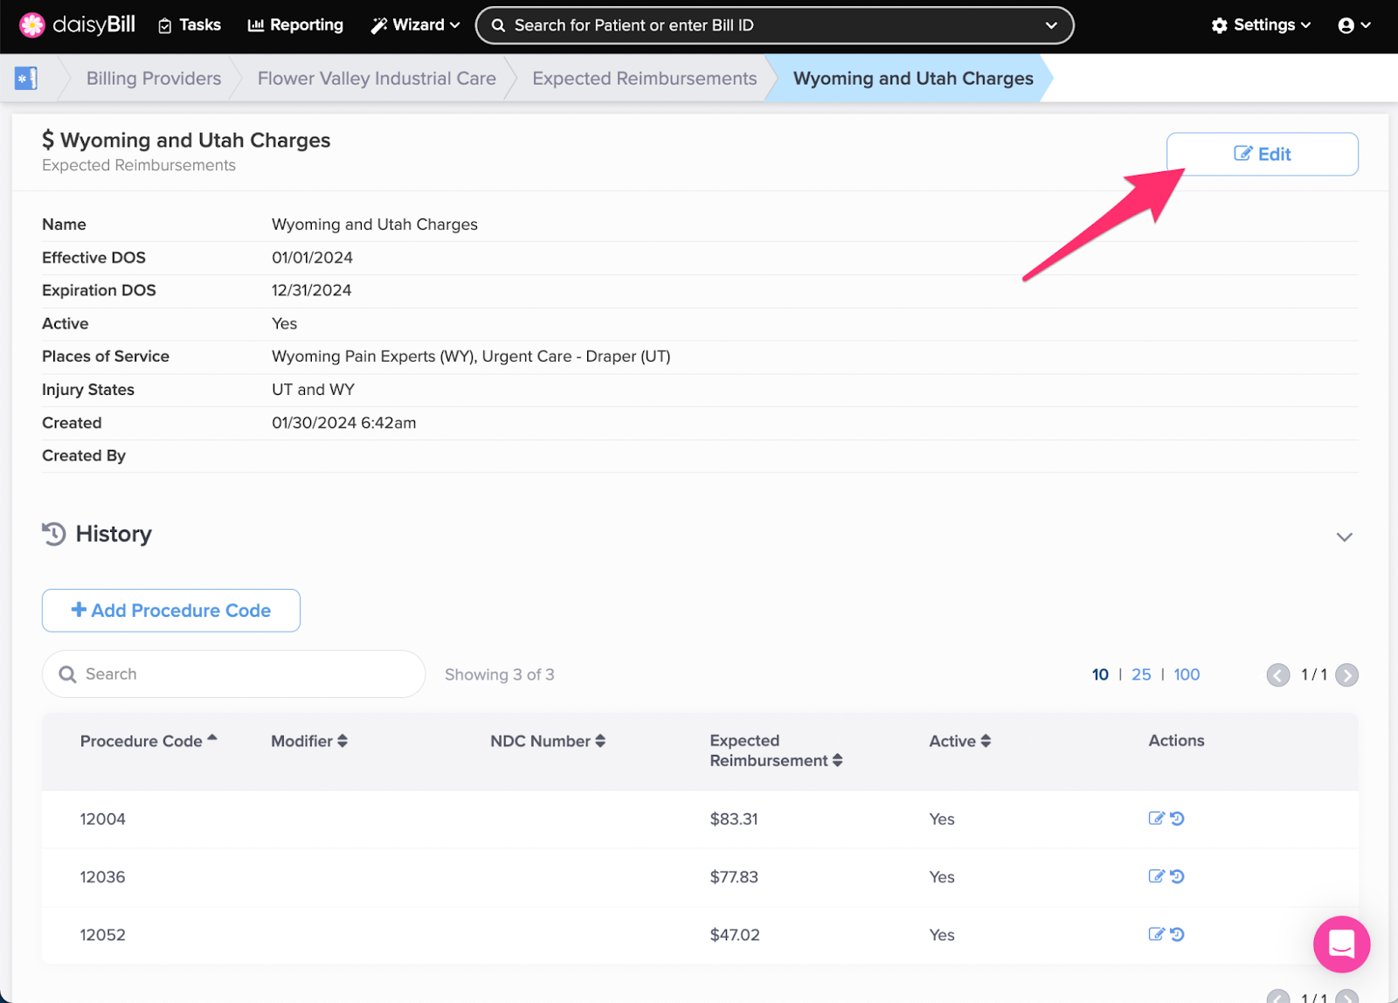Viewport: 1398px width, 1003px height.
Task: Expand the History section chevron
Action: (1345, 536)
